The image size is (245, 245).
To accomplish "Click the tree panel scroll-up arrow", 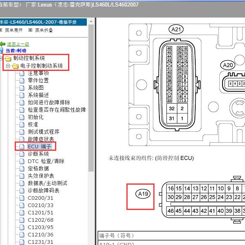I will click(x=91, y=22).
